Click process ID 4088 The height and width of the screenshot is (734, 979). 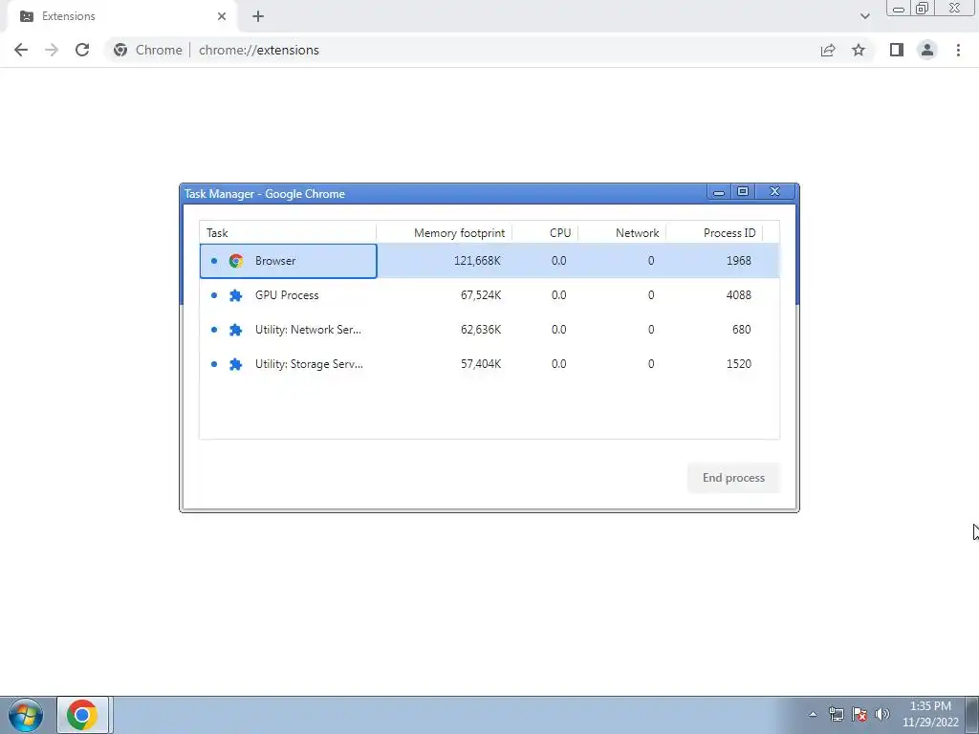[x=739, y=295]
